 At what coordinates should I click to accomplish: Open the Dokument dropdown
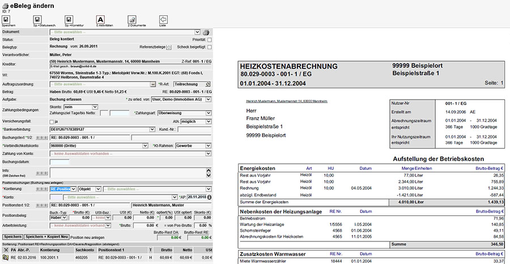(125, 32)
